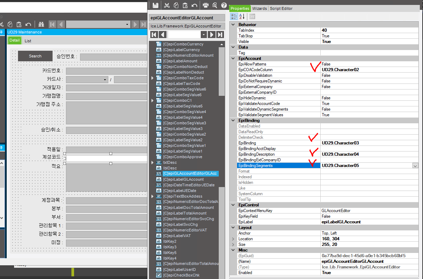Screen dimensions: 423x279
Task: Open the Script Editor tab
Action: 281,8
